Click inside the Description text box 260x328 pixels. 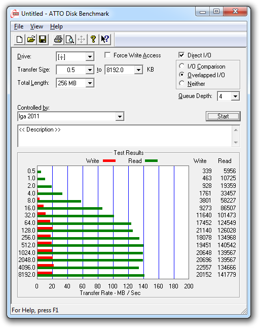pyautogui.click(x=125, y=136)
